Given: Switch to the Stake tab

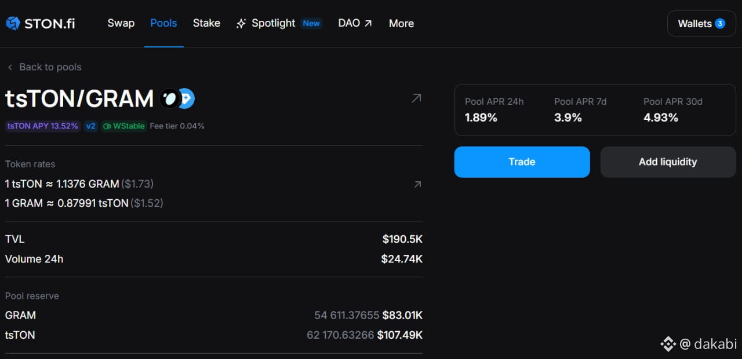Looking at the screenshot, I should coord(206,24).
